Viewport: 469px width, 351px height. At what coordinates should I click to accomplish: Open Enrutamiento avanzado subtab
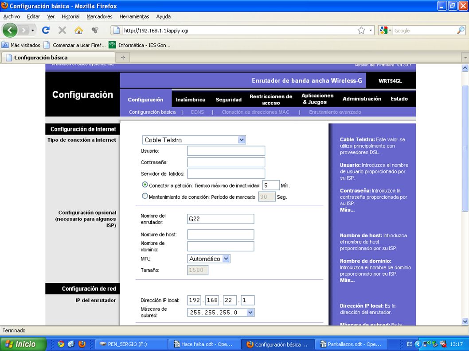coord(335,112)
